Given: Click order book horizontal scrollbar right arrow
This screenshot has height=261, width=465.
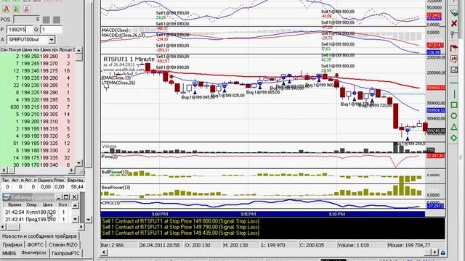Looking at the screenshot, I should click(72, 170).
